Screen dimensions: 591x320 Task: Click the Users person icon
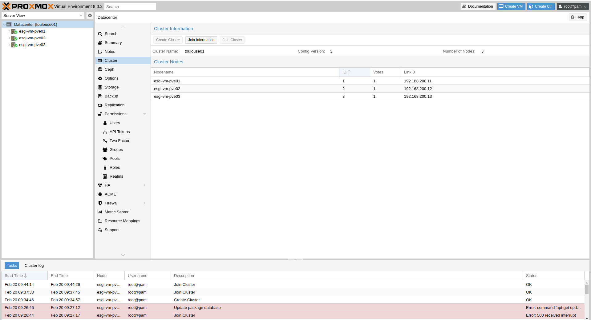(105, 123)
